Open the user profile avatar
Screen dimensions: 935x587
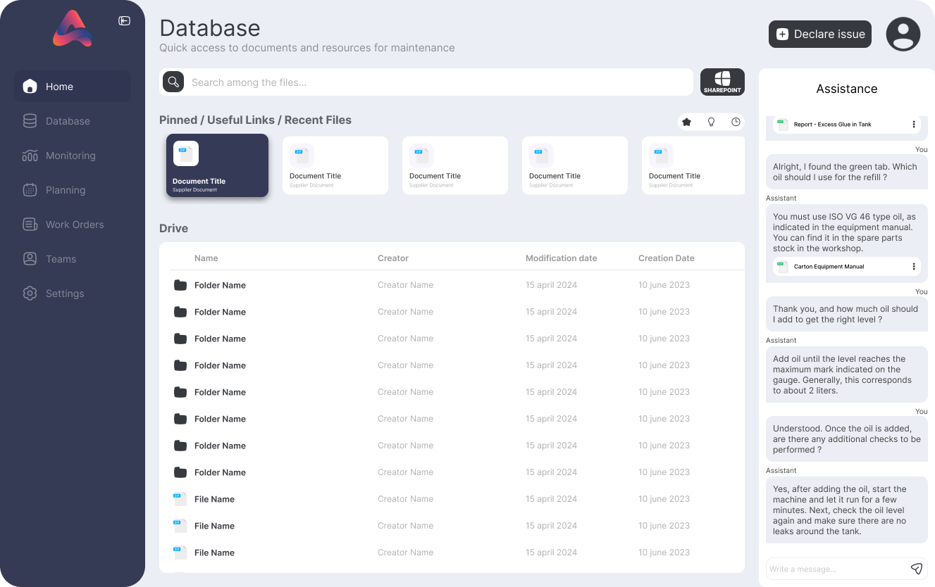coord(903,34)
